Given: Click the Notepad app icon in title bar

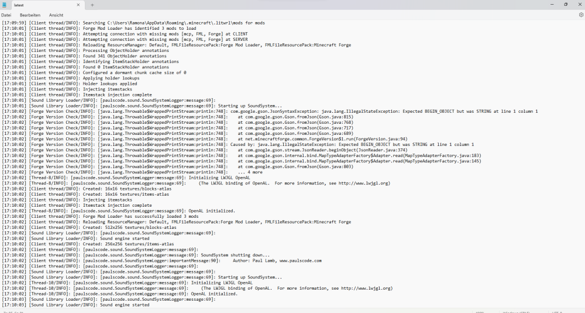Looking at the screenshot, I should tap(4, 5).
